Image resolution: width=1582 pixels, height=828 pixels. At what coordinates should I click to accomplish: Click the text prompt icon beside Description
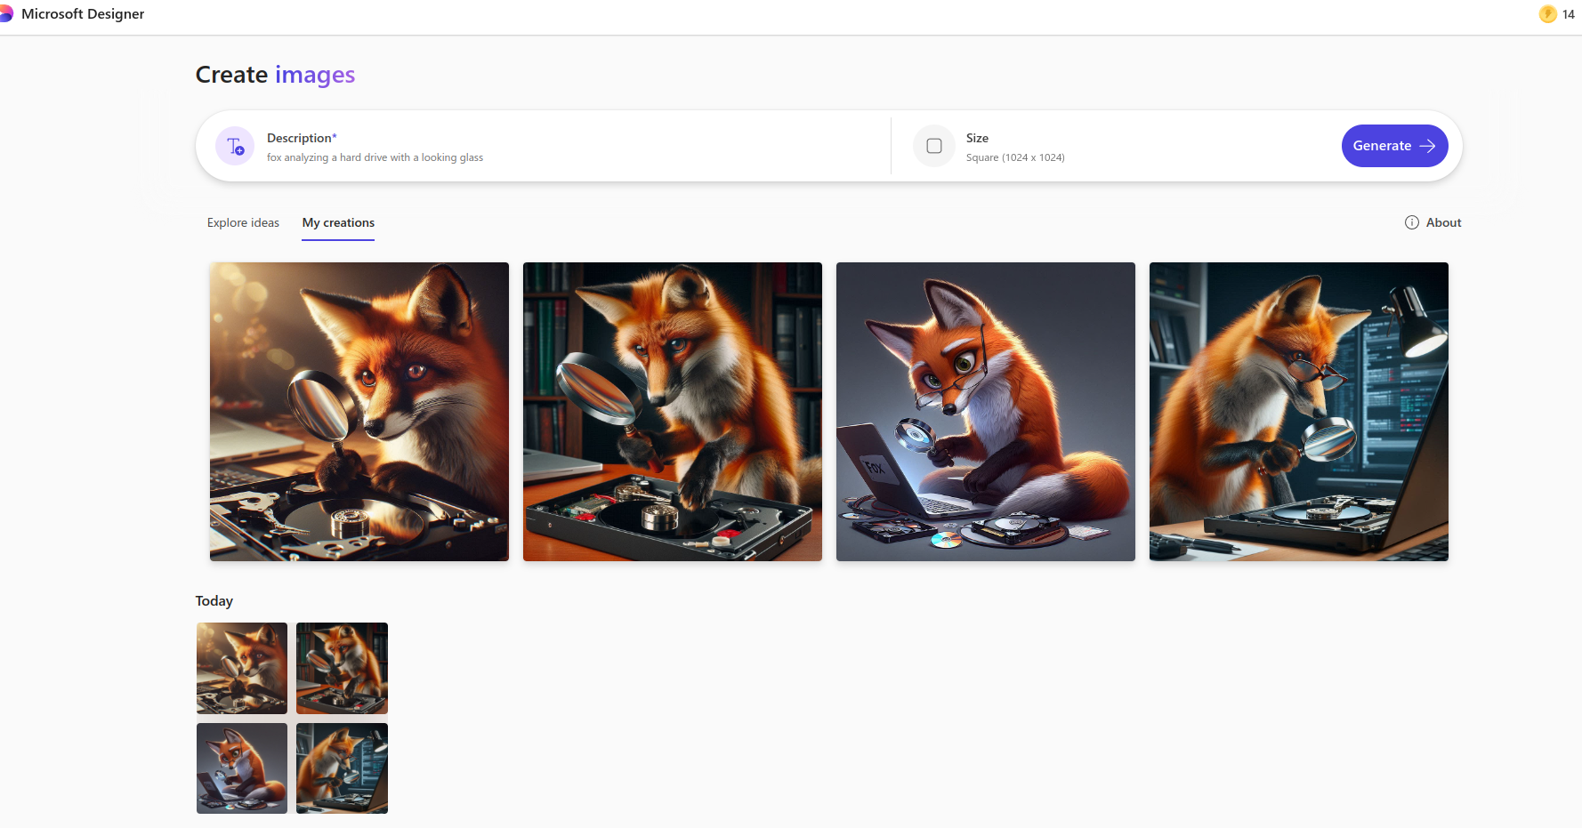[x=235, y=146]
